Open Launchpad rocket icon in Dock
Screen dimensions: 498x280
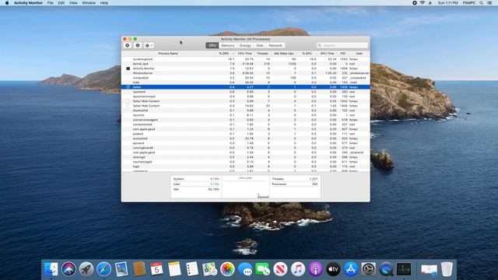(86, 269)
